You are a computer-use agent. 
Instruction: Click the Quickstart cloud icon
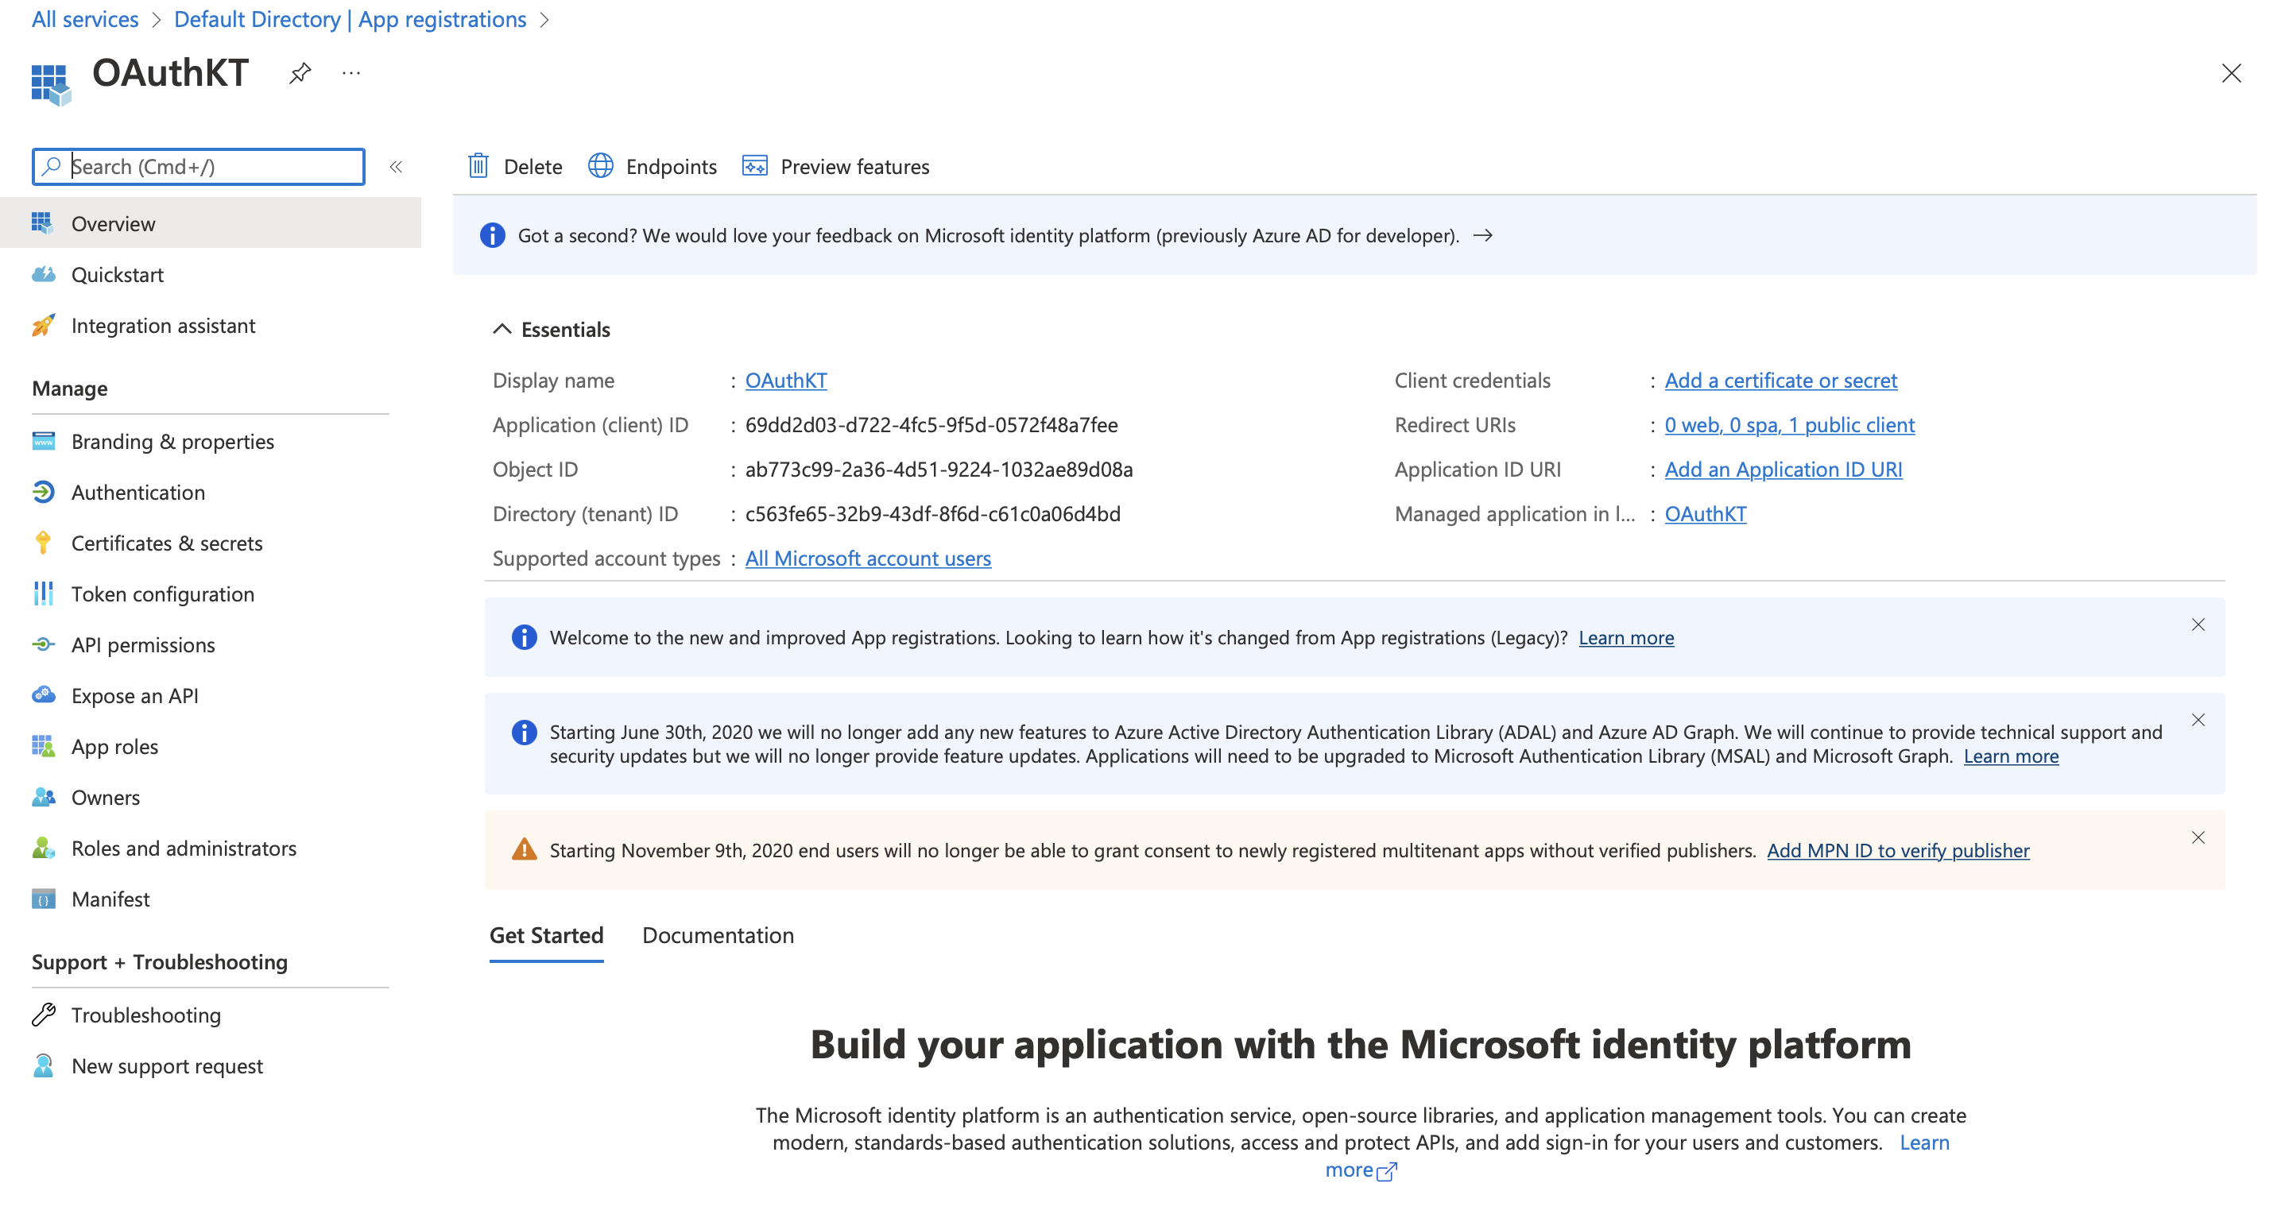tap(43, 276)
